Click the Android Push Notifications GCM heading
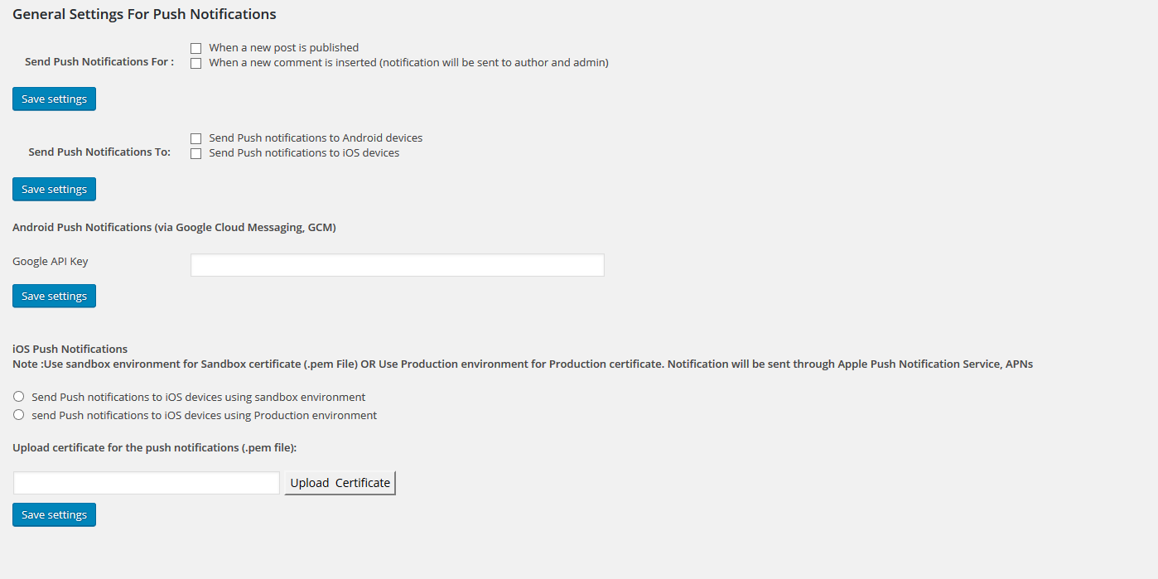 (x=174, y=227)
